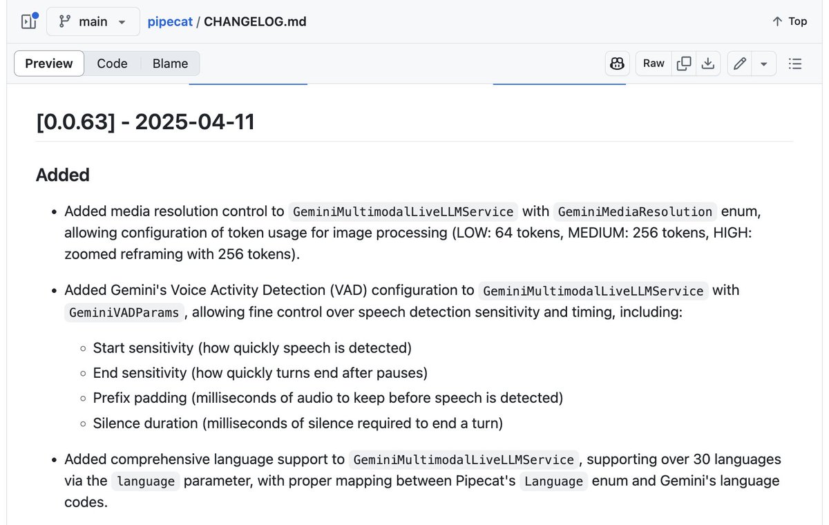The height and width of the screenshot is (525, 829).
Task: Open the Blame view tab
Action: point(170,64)
